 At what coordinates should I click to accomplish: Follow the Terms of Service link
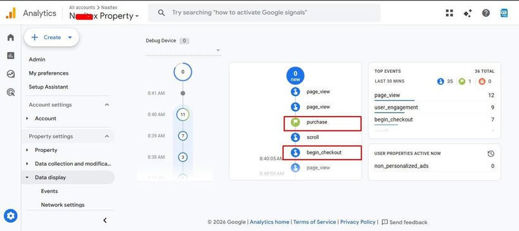[x=314, y=222]
